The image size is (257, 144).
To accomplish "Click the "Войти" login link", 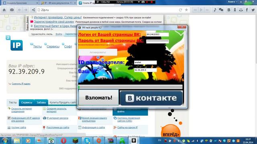I will tap(59, 34).
